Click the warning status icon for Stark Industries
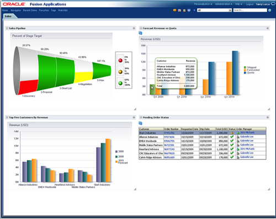Viewport: 276px width, 219px height. coord(232,133)
